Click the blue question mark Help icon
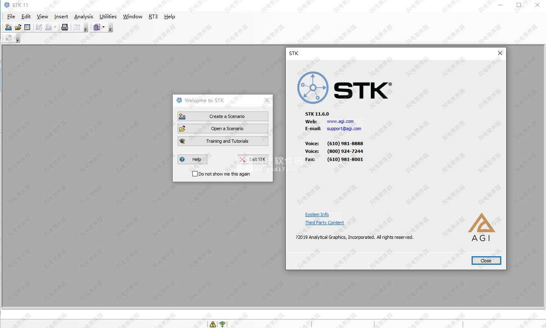 point(182,159)
